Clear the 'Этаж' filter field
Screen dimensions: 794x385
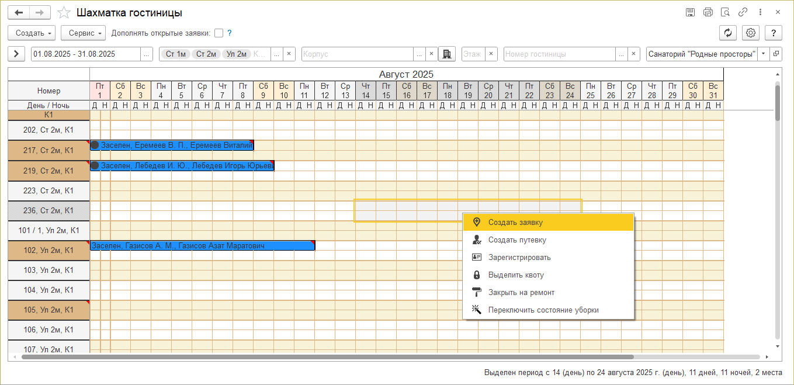pyautogui.click(x=491, y=54)
